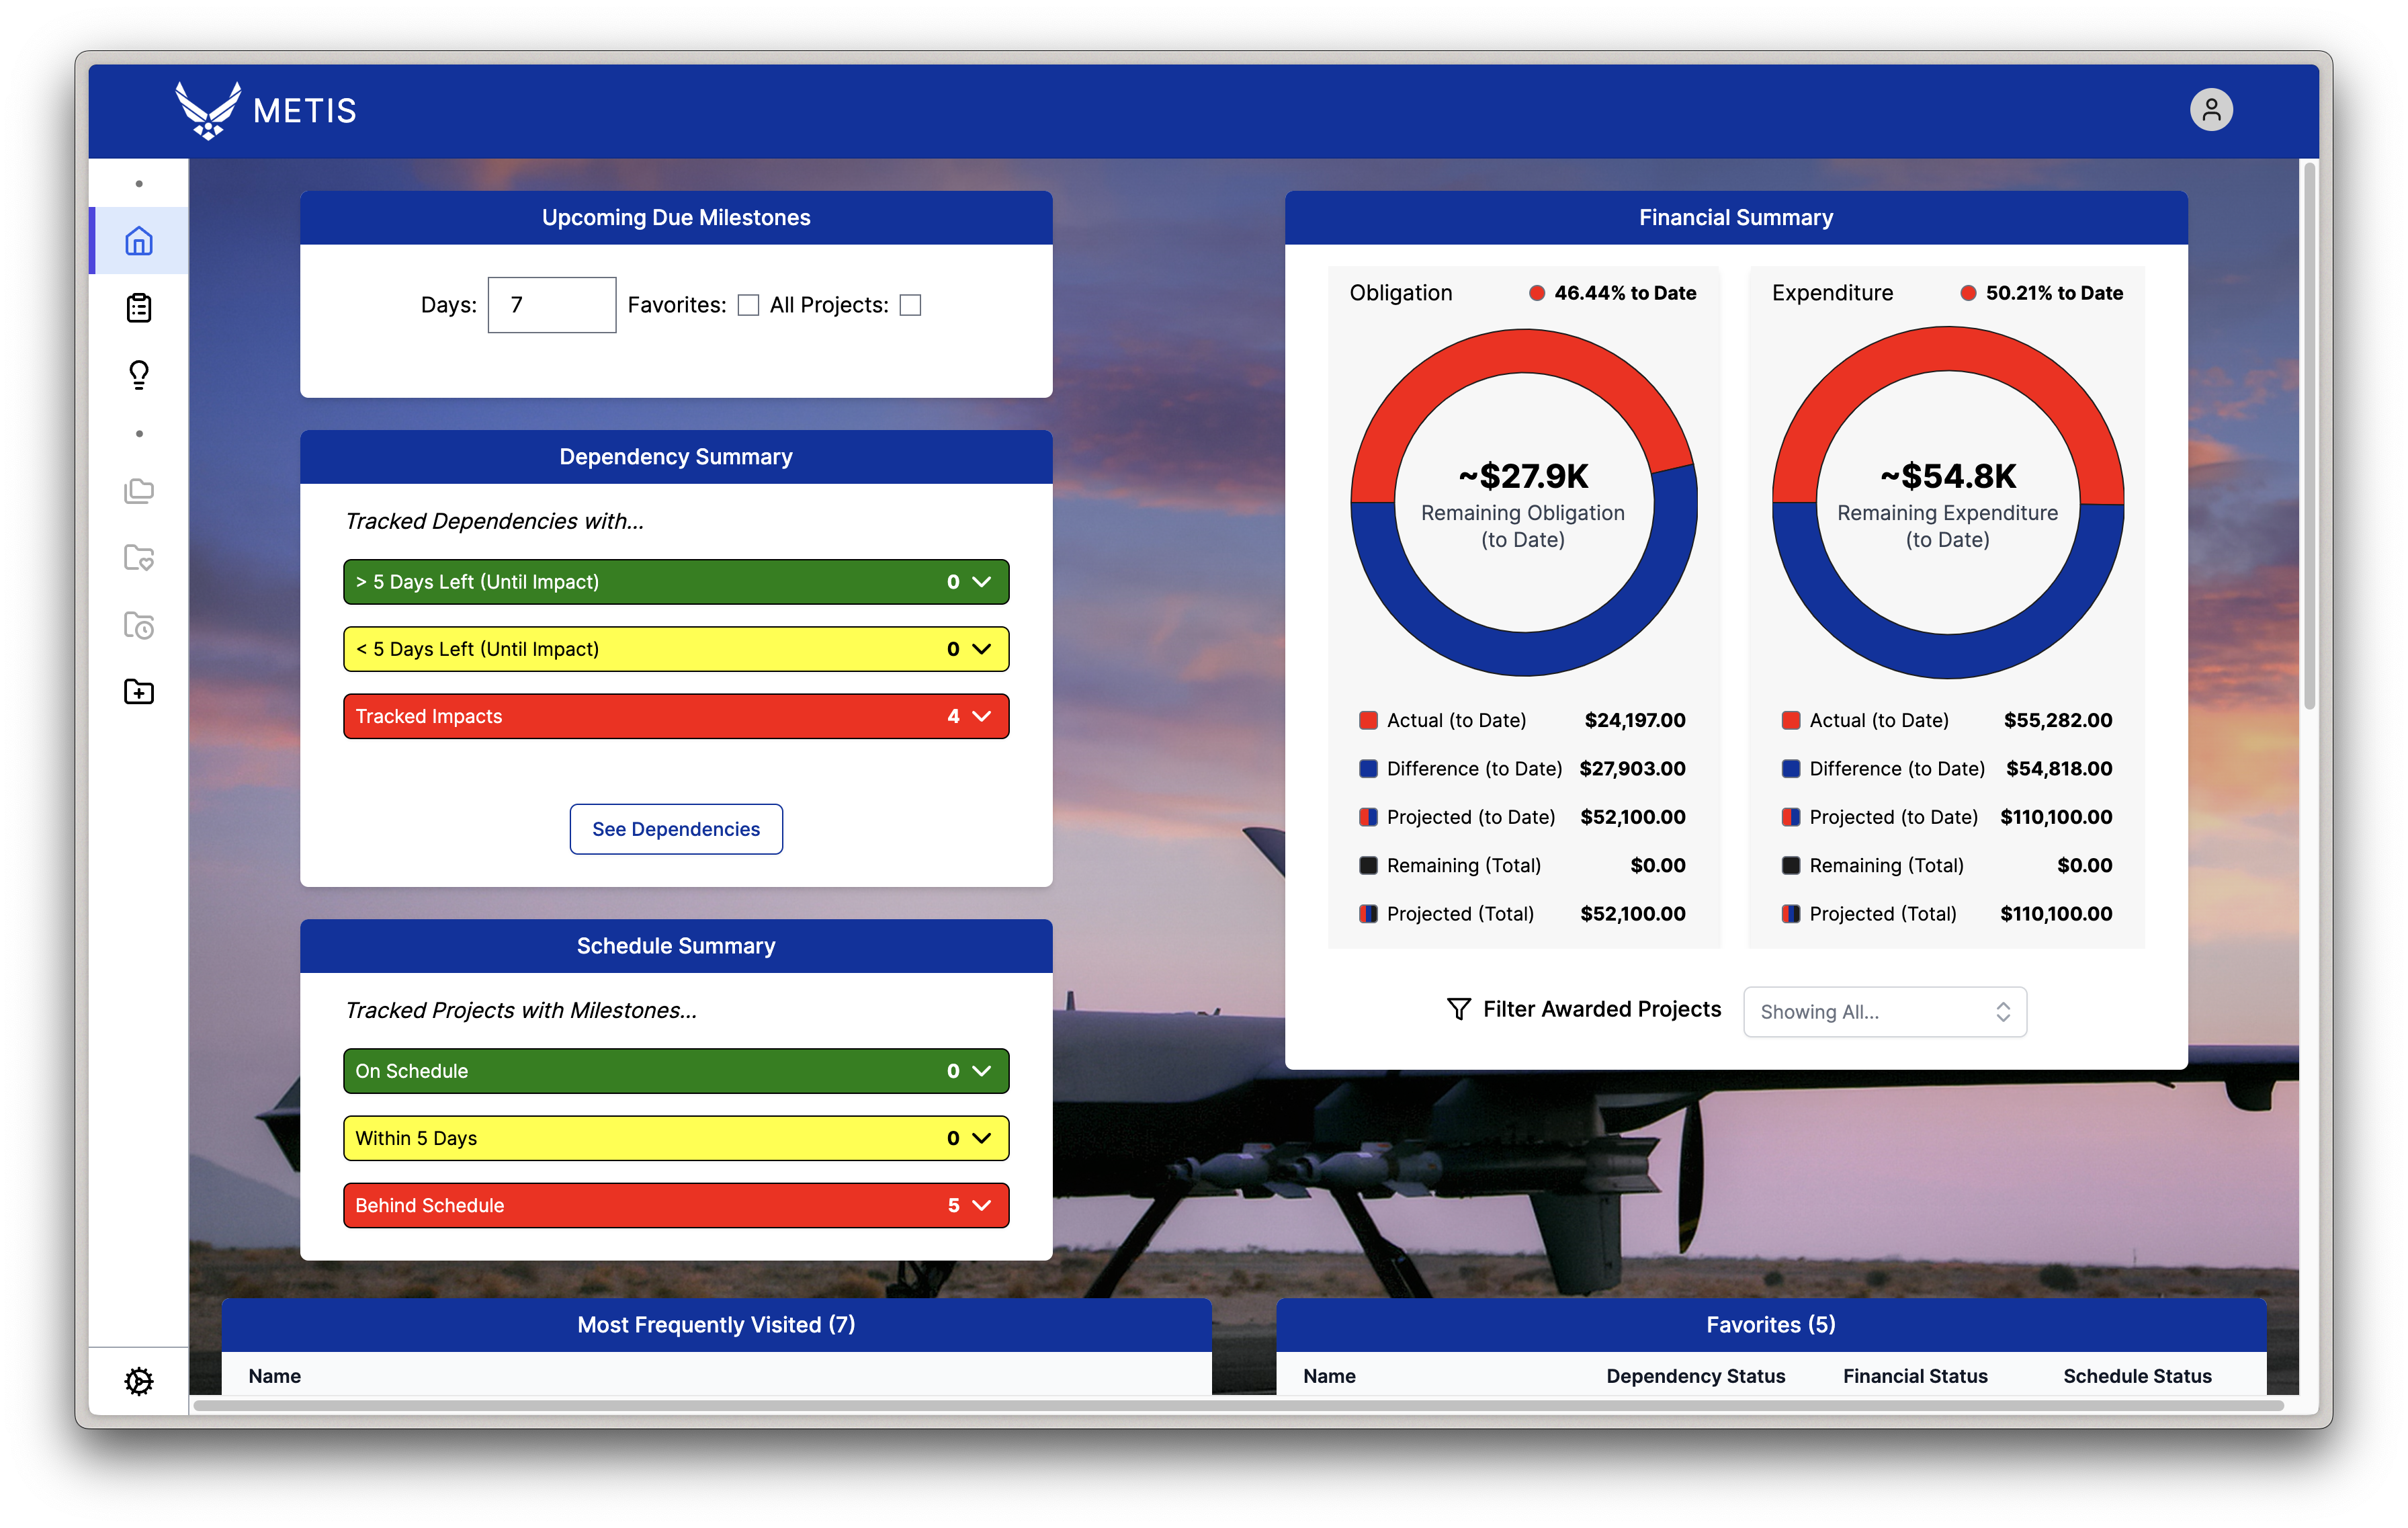This screenshot has width=2408, height=1528.
Task: Click the clipboard tasks sidebar icon
Action: click(x=138, y=308)
